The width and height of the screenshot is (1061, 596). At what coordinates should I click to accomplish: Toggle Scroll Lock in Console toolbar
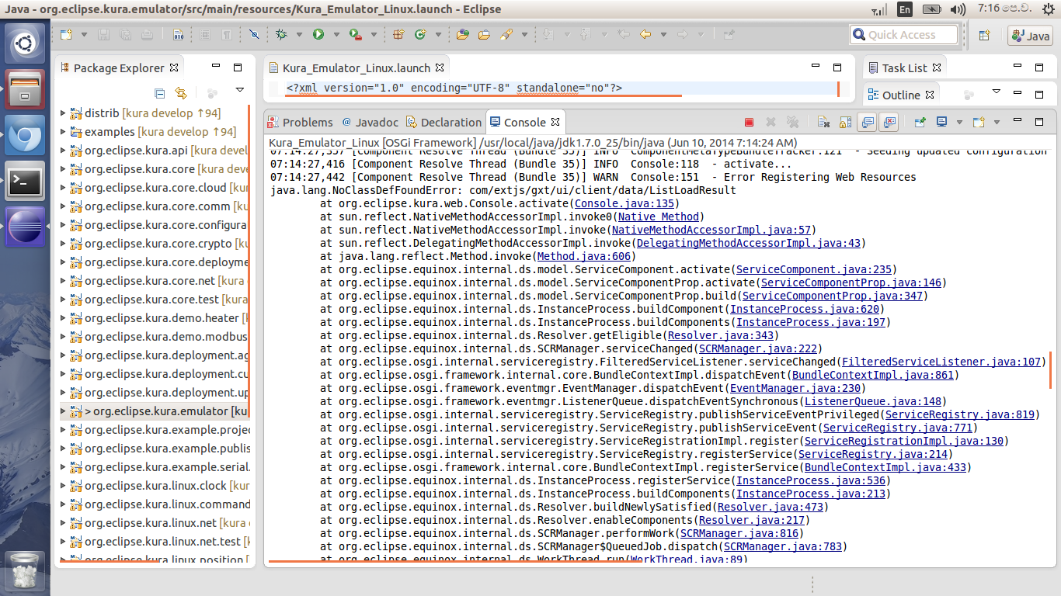pos(845,122)
